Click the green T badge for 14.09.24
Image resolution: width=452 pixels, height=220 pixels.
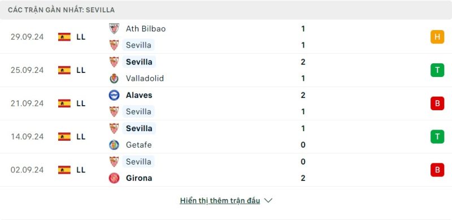click(437, 136)
